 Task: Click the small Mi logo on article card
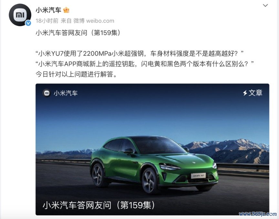(x=47, y=93)
